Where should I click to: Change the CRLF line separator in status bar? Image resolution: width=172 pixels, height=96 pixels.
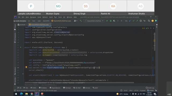click(x=131, y=90)
